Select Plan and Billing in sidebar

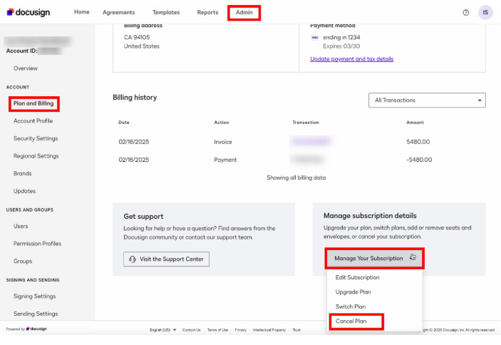click(x=33, y=103)
